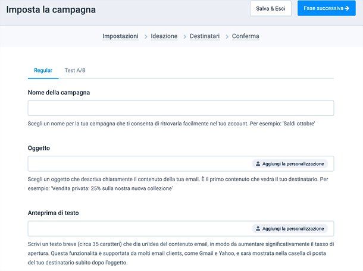Click the chevron between Impostazioni and Ideazione
363x271 pixels.
point(145,37)
